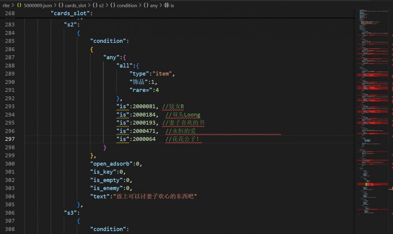Click the number symbol icon before is breadcrumb

pyautogui.click(x=166, y=5)
